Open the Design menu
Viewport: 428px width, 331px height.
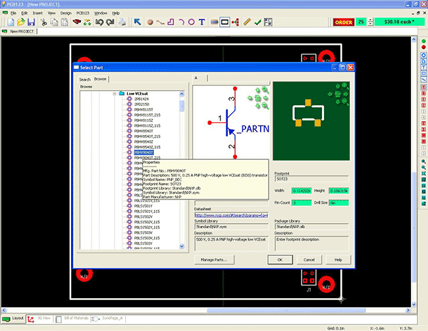pyautogui.click(x=66, y=13)
